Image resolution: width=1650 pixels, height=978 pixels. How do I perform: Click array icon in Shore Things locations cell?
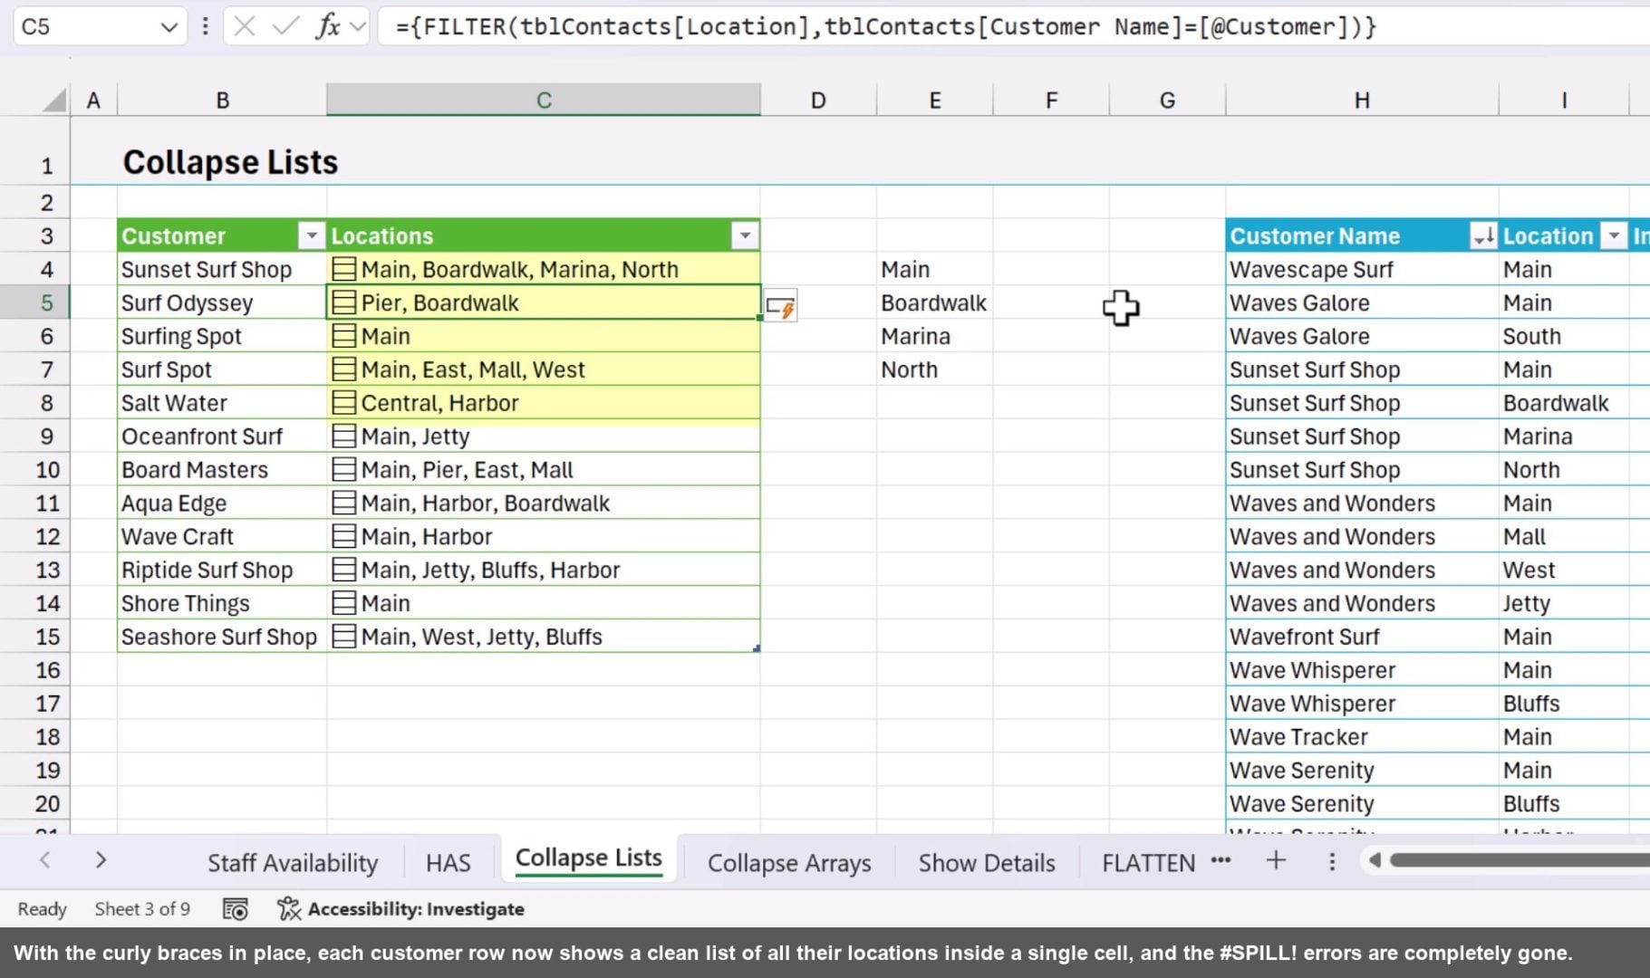(343, 603)
